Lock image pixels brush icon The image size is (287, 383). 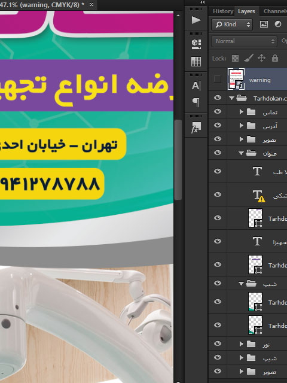[x=249, y=58]
